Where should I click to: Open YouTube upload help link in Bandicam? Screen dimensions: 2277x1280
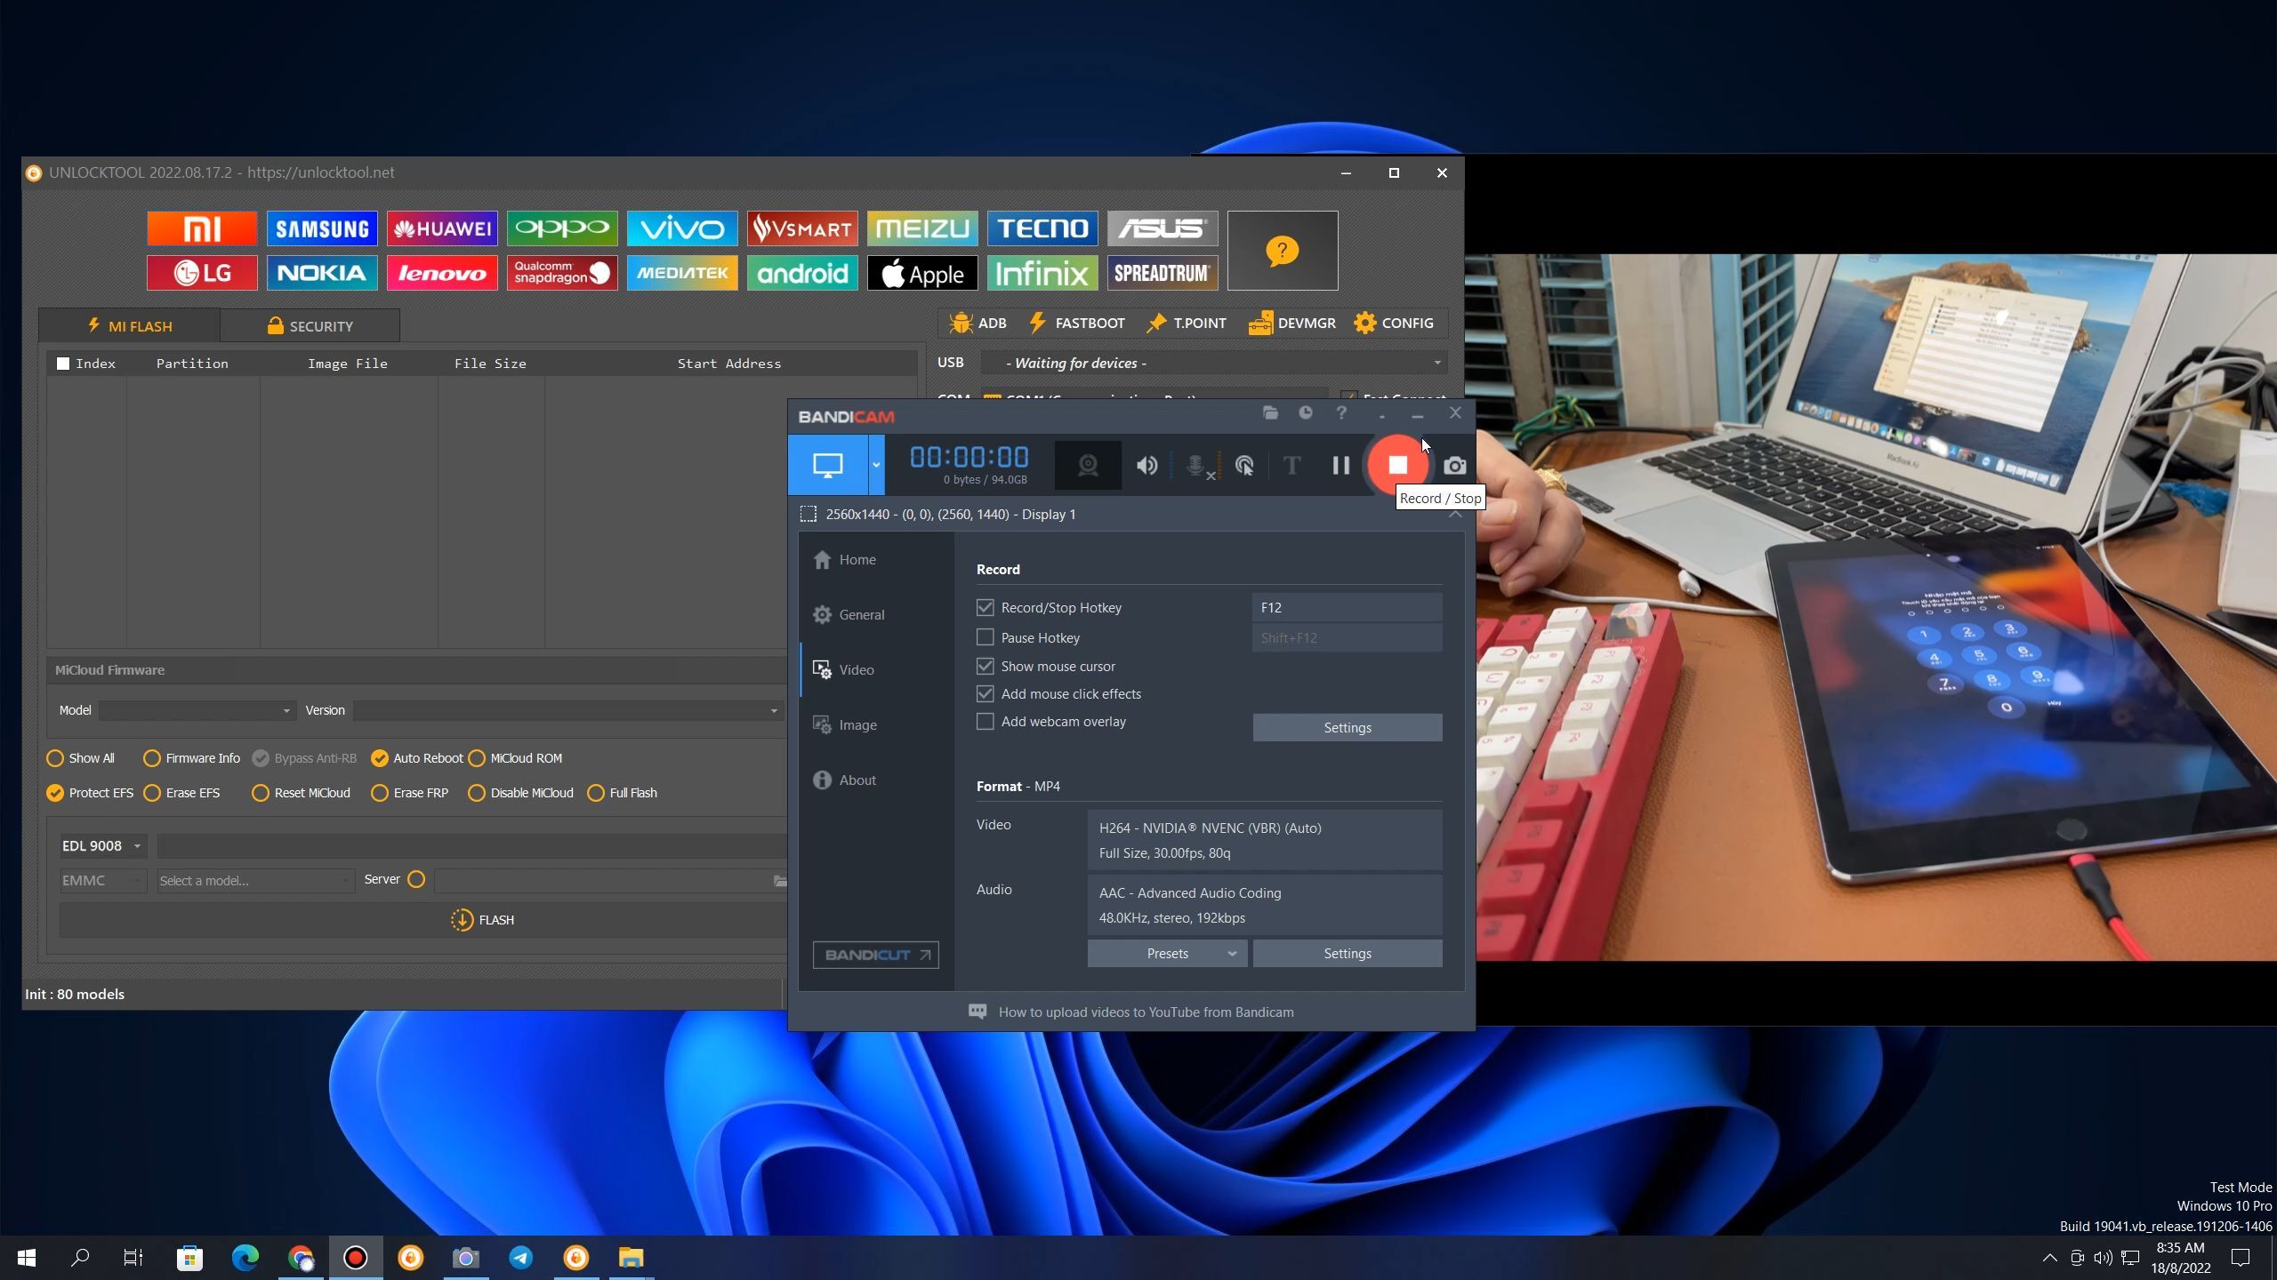point(1146,1012)
